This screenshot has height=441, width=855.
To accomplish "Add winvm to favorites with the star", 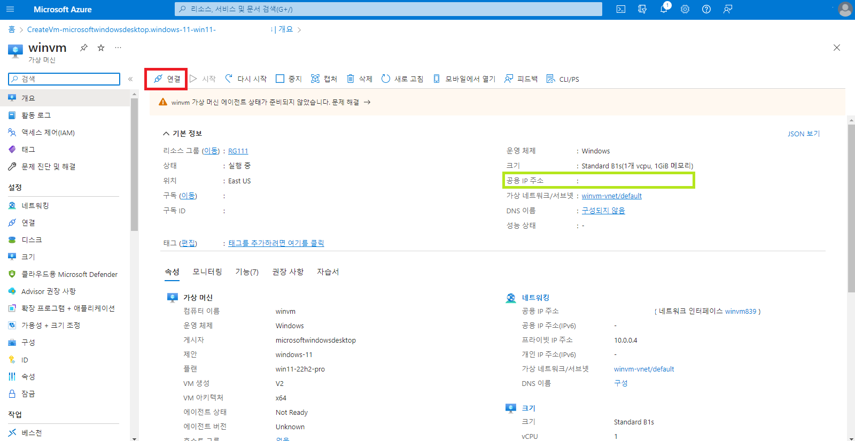I will 101,48.
